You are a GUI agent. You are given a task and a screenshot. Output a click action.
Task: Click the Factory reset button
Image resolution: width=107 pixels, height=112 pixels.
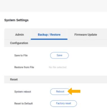click(64, 103)
